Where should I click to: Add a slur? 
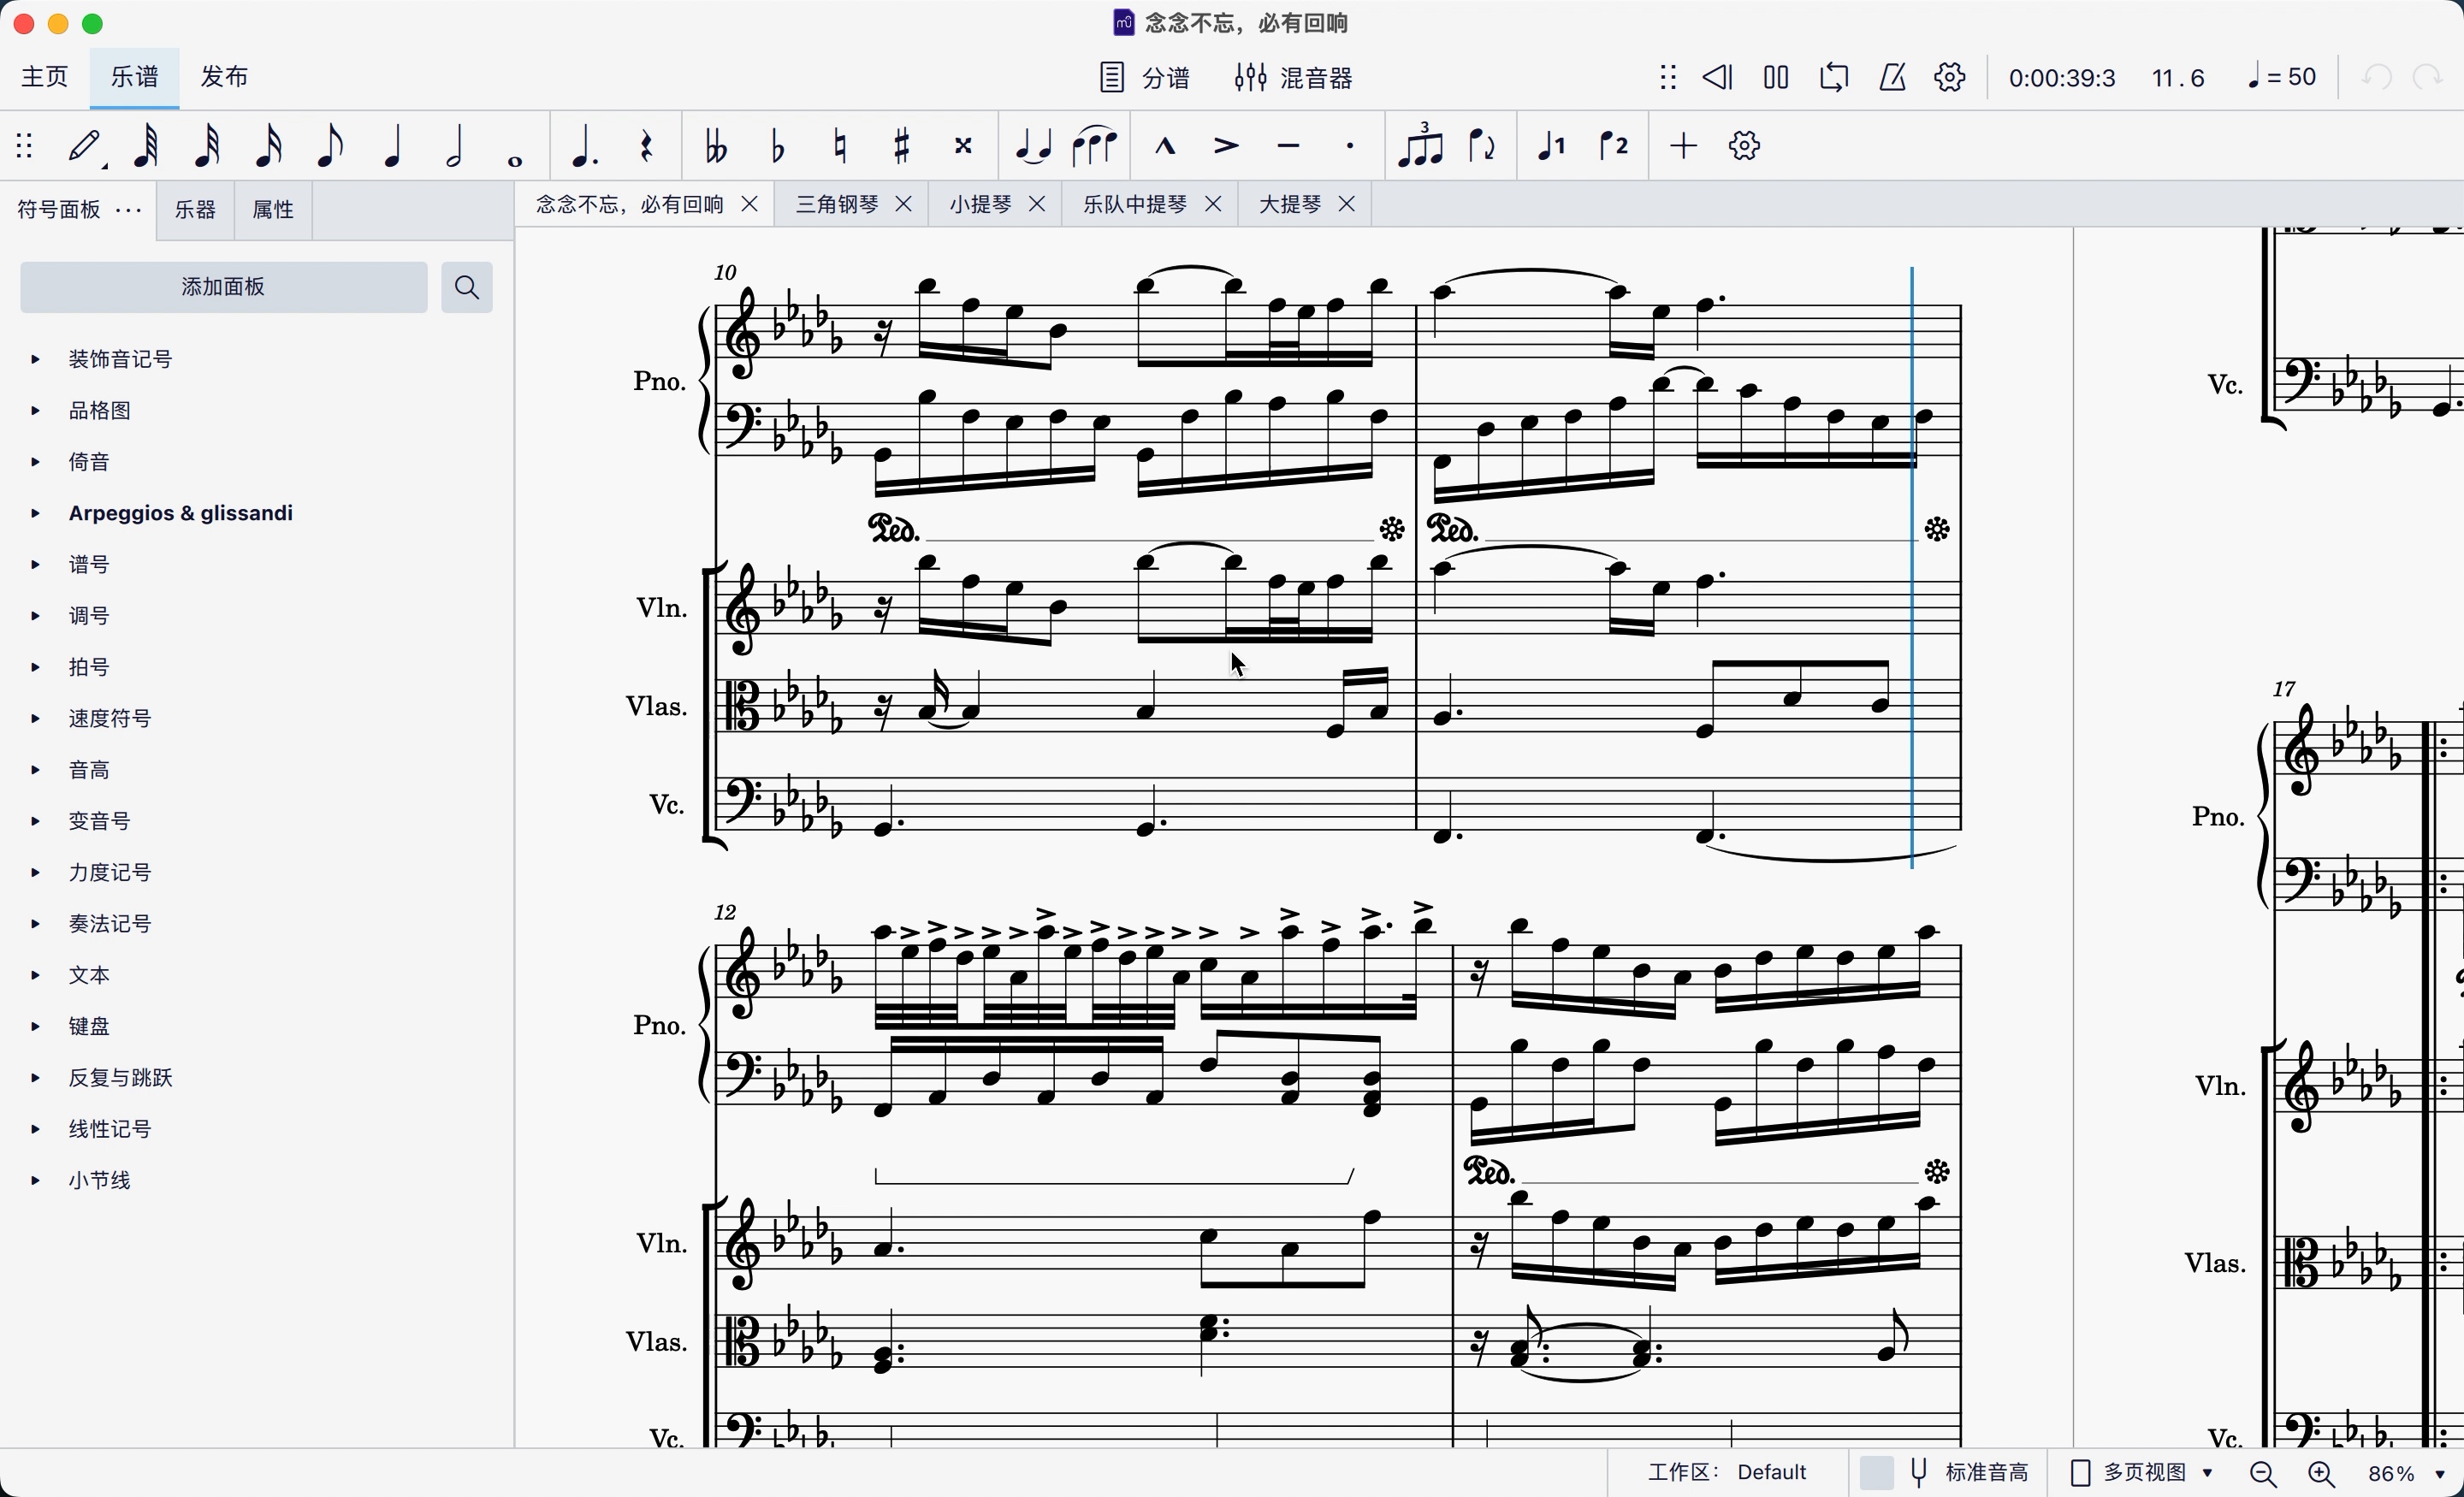(1094, 146)
